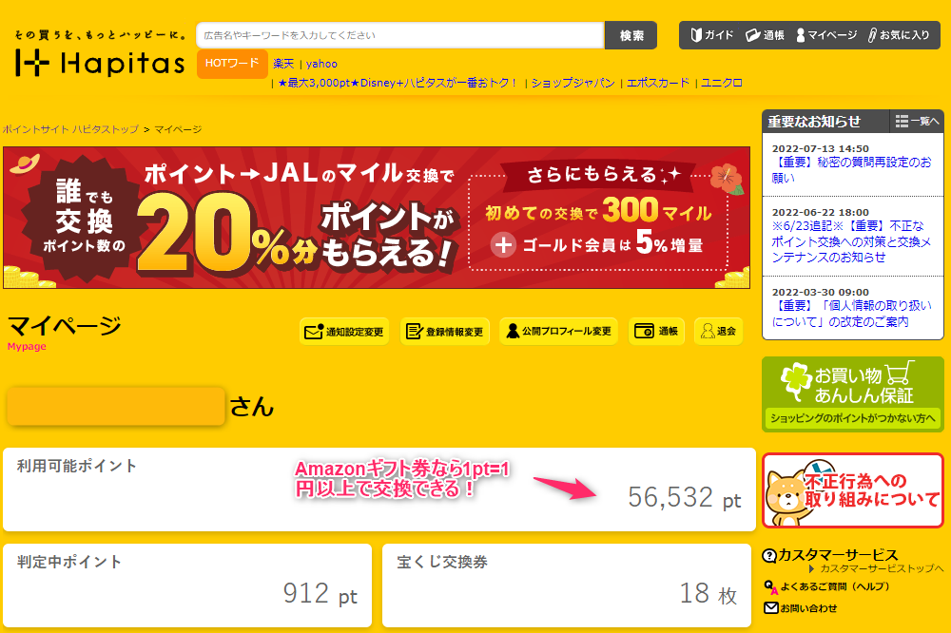This screenshot has width=951, height=633.
Task: Open notice about 不正なポイント交換への対策
Action: coord(851,241)
